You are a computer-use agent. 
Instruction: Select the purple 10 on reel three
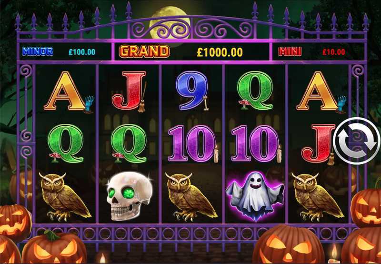tap(193, 143)
